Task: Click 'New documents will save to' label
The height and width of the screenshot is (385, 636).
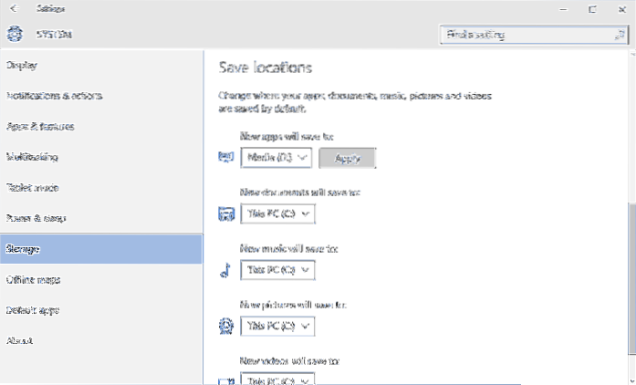Action: pyautogui.click(x=300, y=192)
